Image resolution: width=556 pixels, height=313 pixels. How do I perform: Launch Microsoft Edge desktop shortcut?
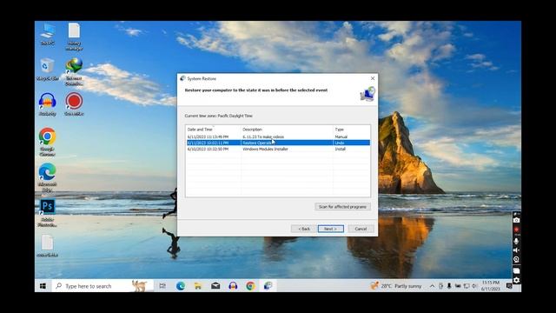[x=47, y=177]
